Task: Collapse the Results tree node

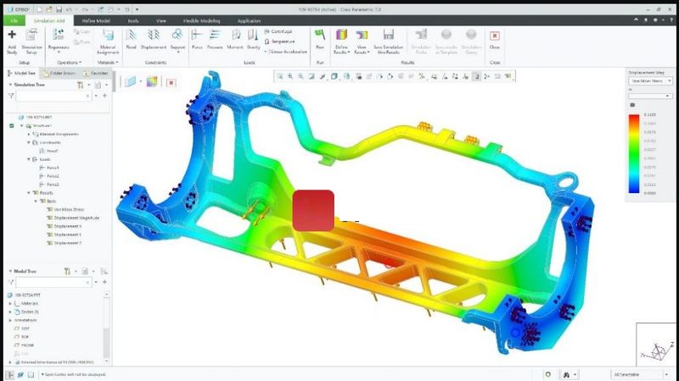Action: click(29, 193)
